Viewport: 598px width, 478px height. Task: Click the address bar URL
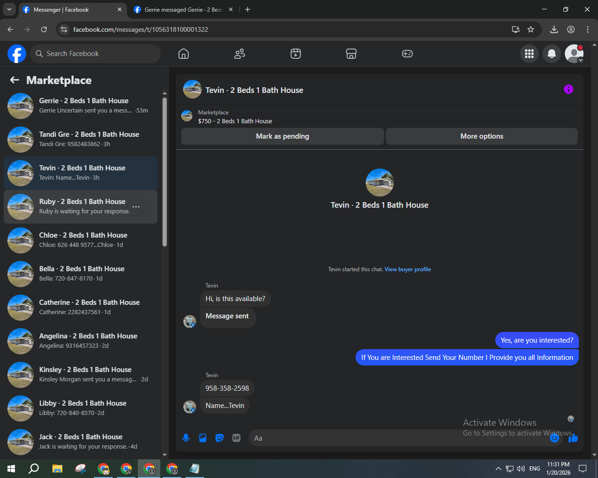point(141,29)
